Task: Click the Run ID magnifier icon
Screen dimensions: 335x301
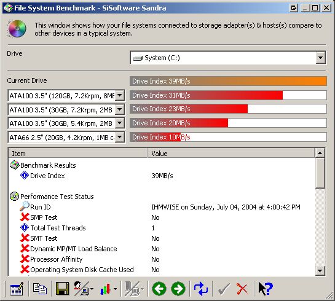Action: [25, 206]
